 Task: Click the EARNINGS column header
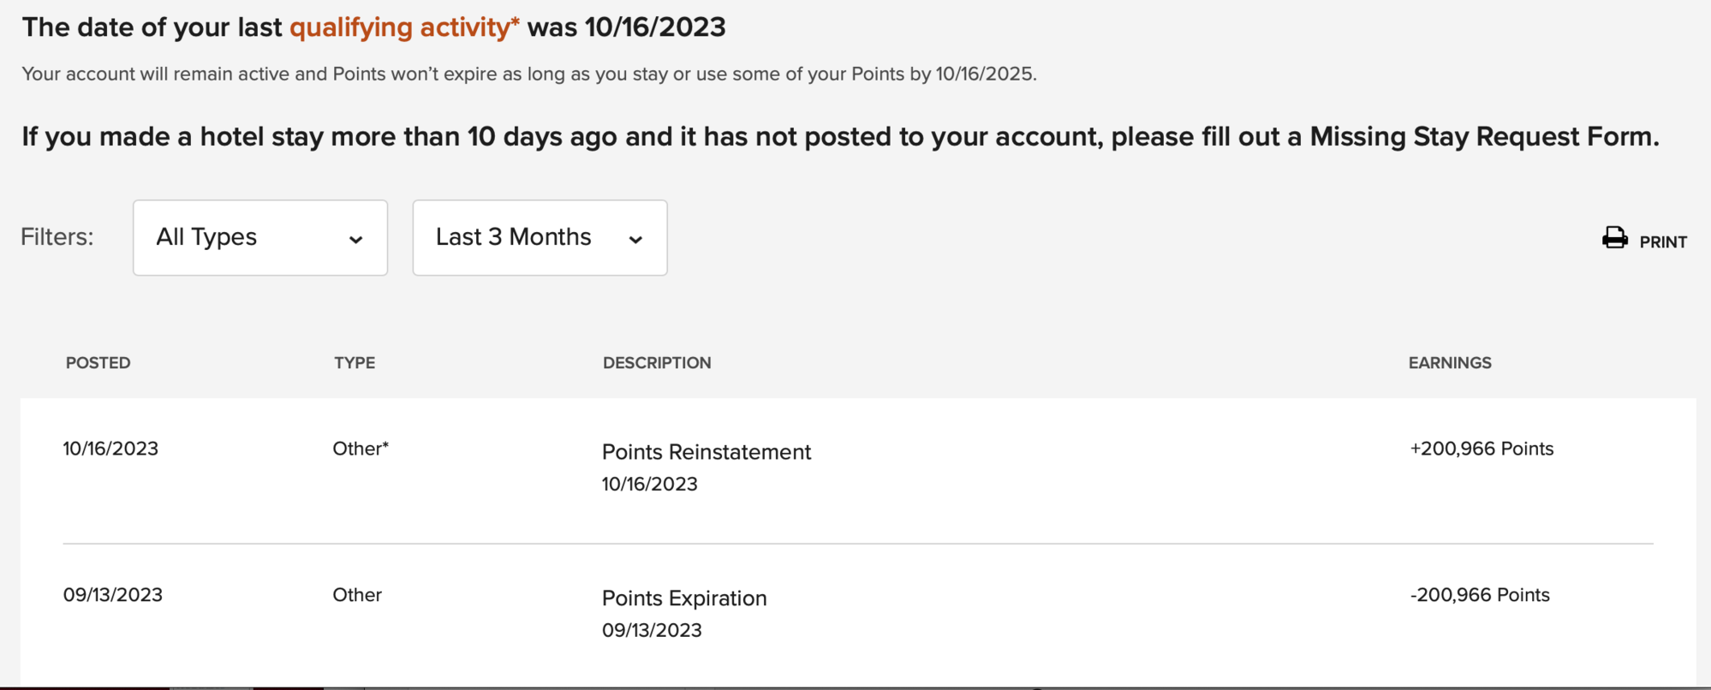1450,363
